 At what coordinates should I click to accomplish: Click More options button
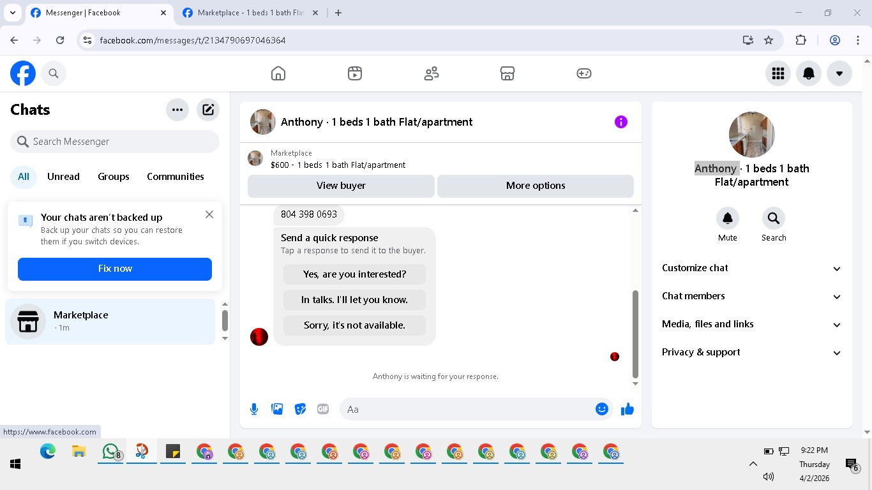point(536,186)
